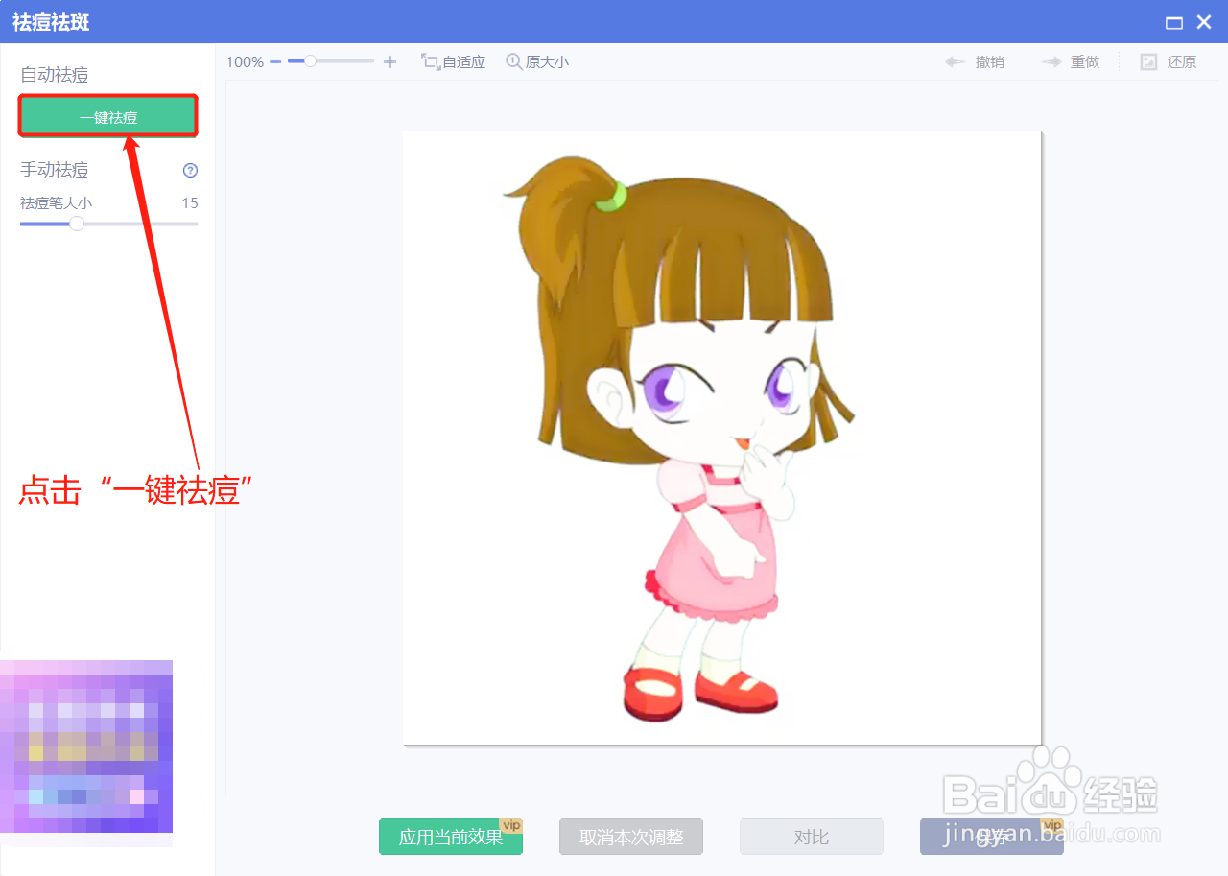The height and width of the screenshot is (876, 1228).
Task: Maximize the 祛痘祛斑 window
Action: (1173, 22)
